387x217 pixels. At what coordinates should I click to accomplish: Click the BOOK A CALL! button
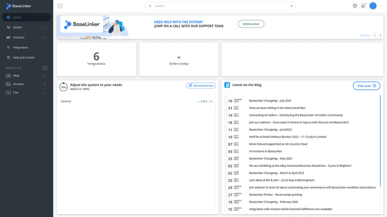pyautogui.click(x=251, y=24)
